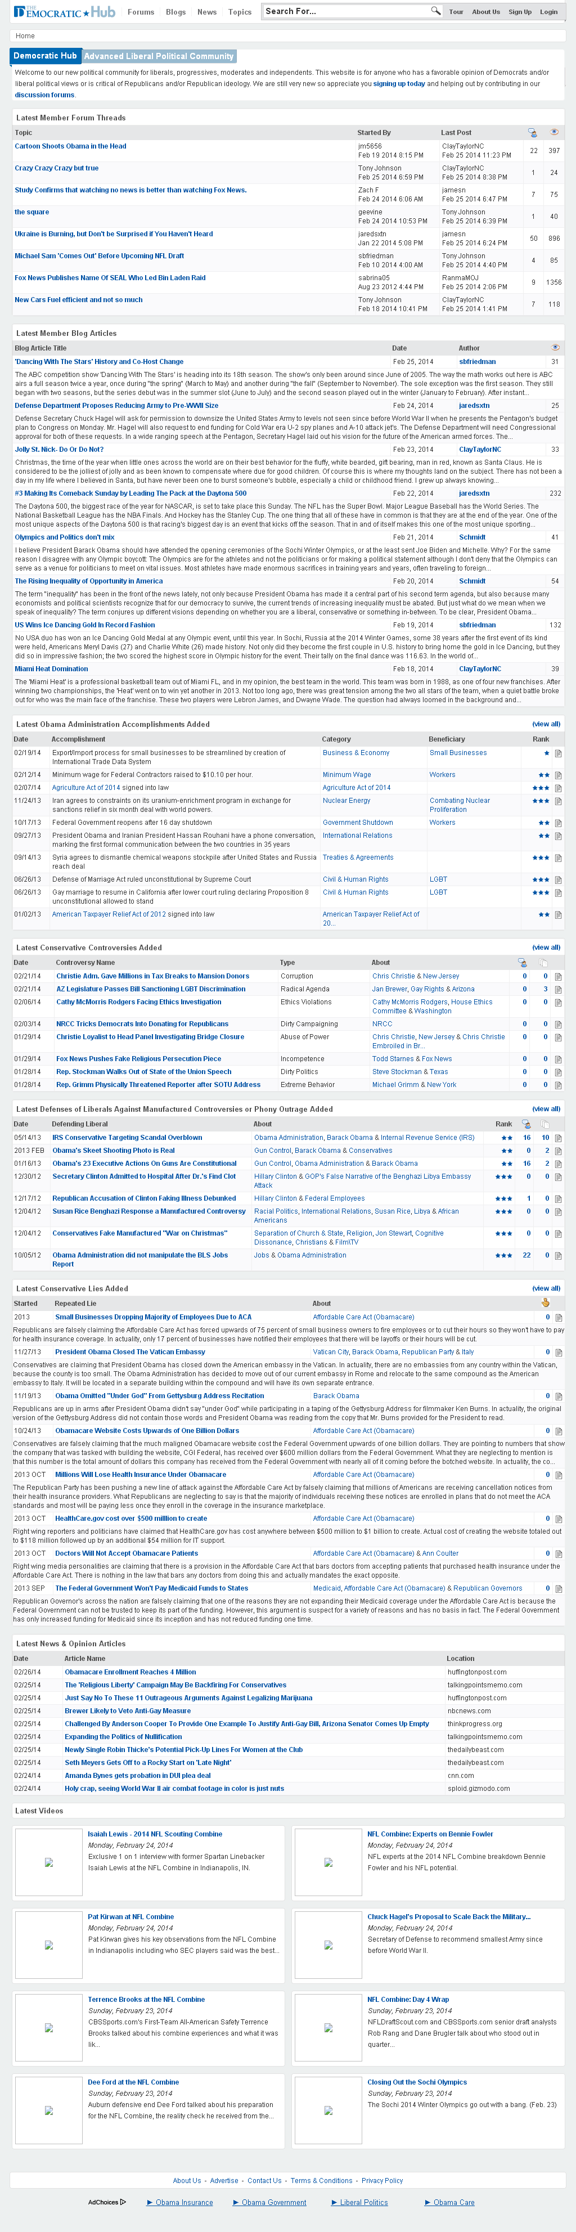Open About Us in top navigation

pos(486,12)
